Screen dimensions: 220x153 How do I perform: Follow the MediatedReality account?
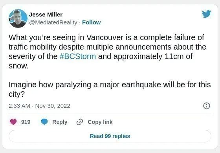click(x=91, y=22)
